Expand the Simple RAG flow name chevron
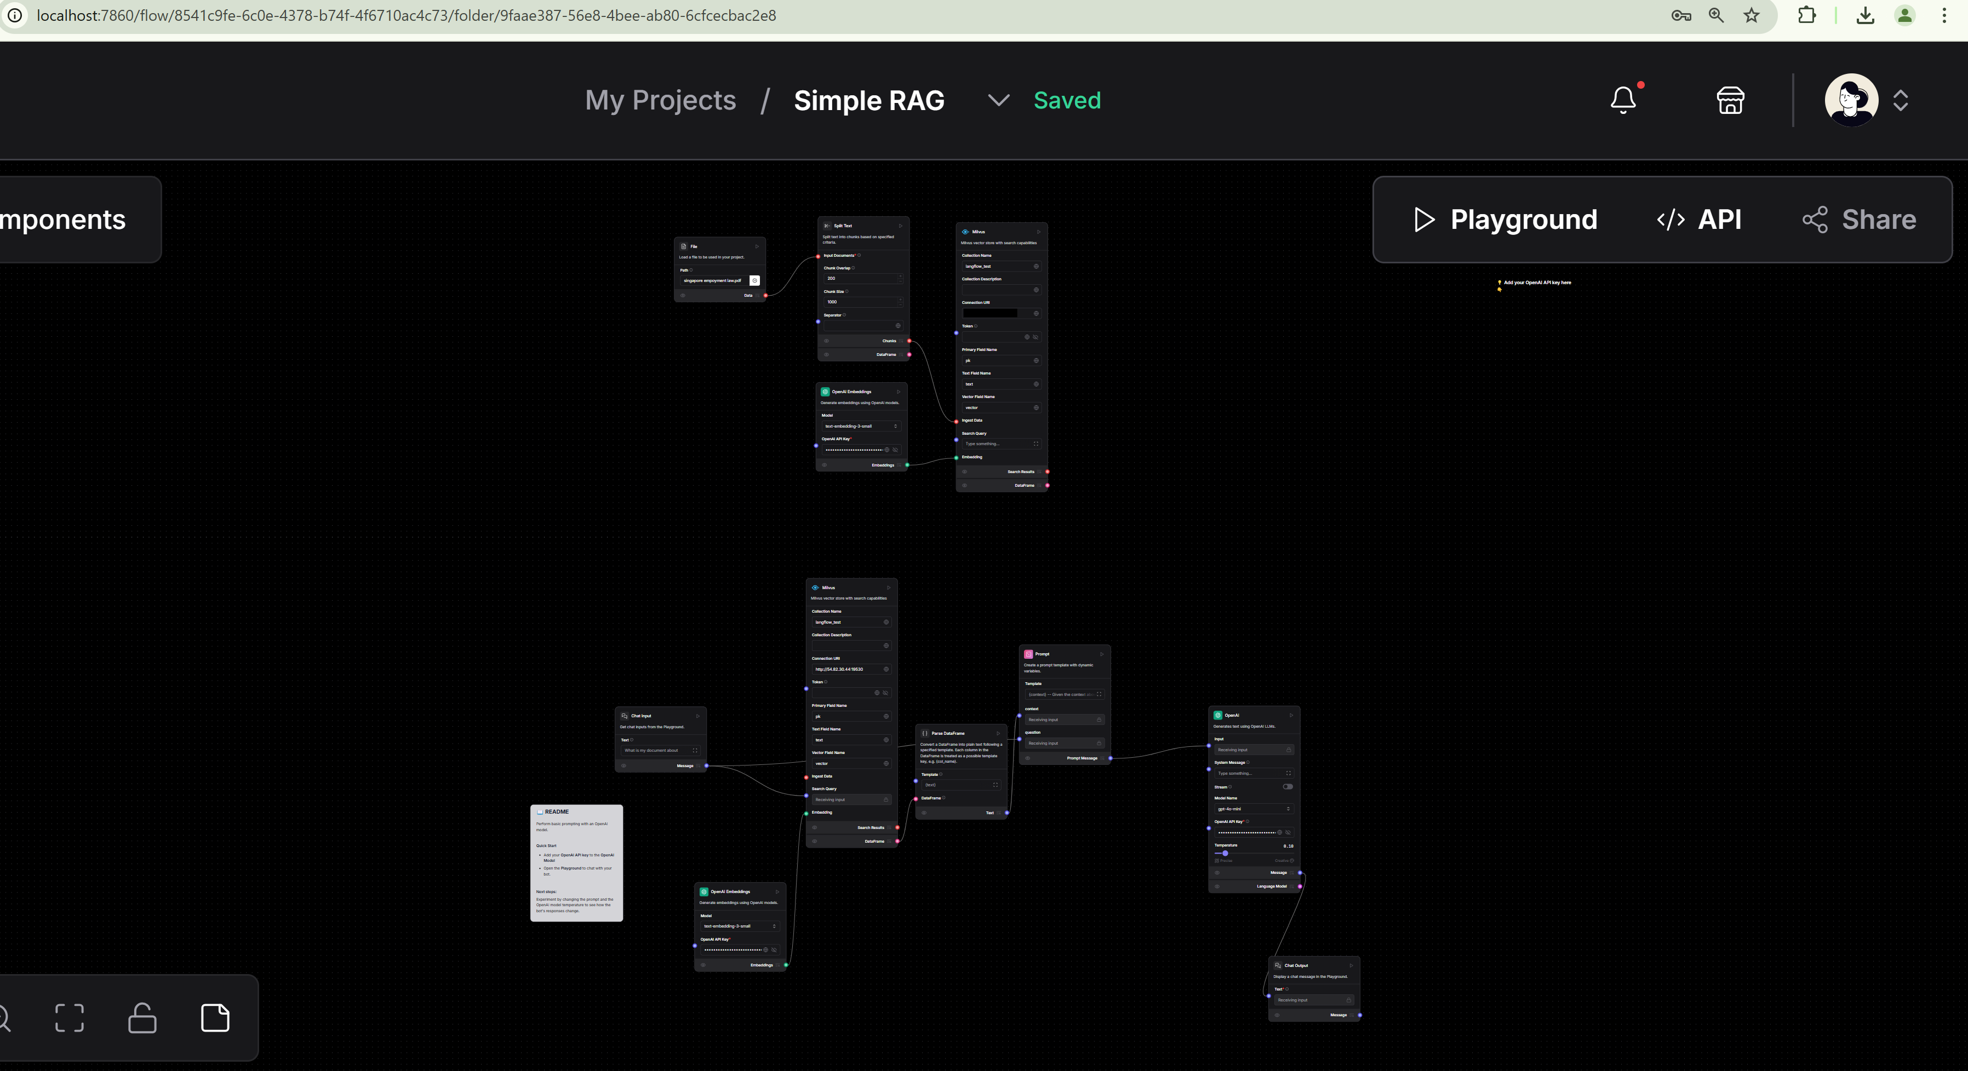The height and width of the screenshot is (1071, 1968). (x=998, y=100)
